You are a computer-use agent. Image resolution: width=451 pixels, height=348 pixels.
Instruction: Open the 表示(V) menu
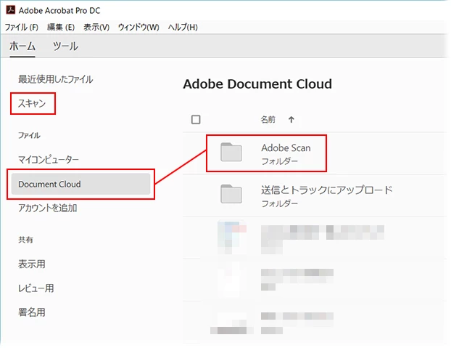pos(96,27)
